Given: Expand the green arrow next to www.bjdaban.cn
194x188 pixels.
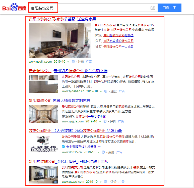Looking at the screenshot, I should point(101,91).
